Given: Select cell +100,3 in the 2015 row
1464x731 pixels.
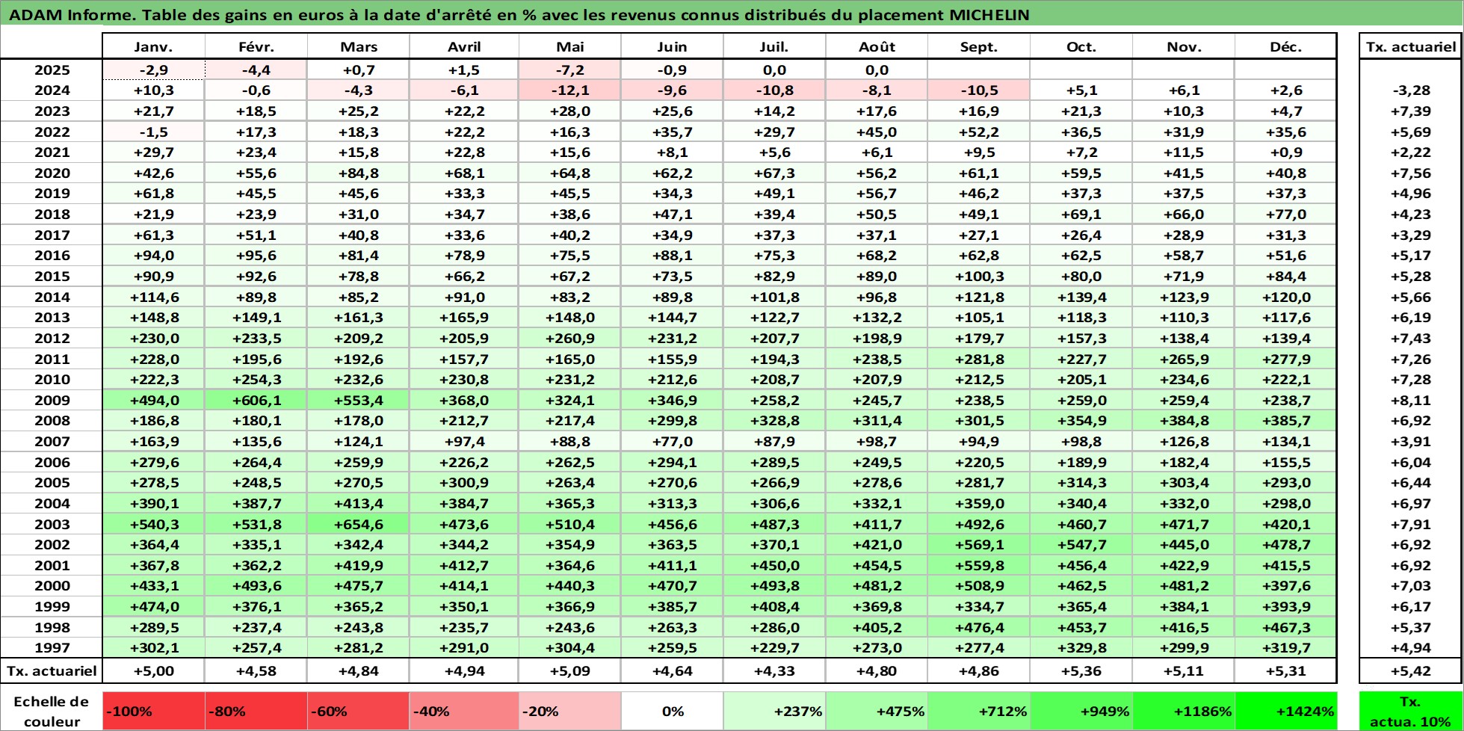Looking at the screenshot, I should (x=979, y=277).
